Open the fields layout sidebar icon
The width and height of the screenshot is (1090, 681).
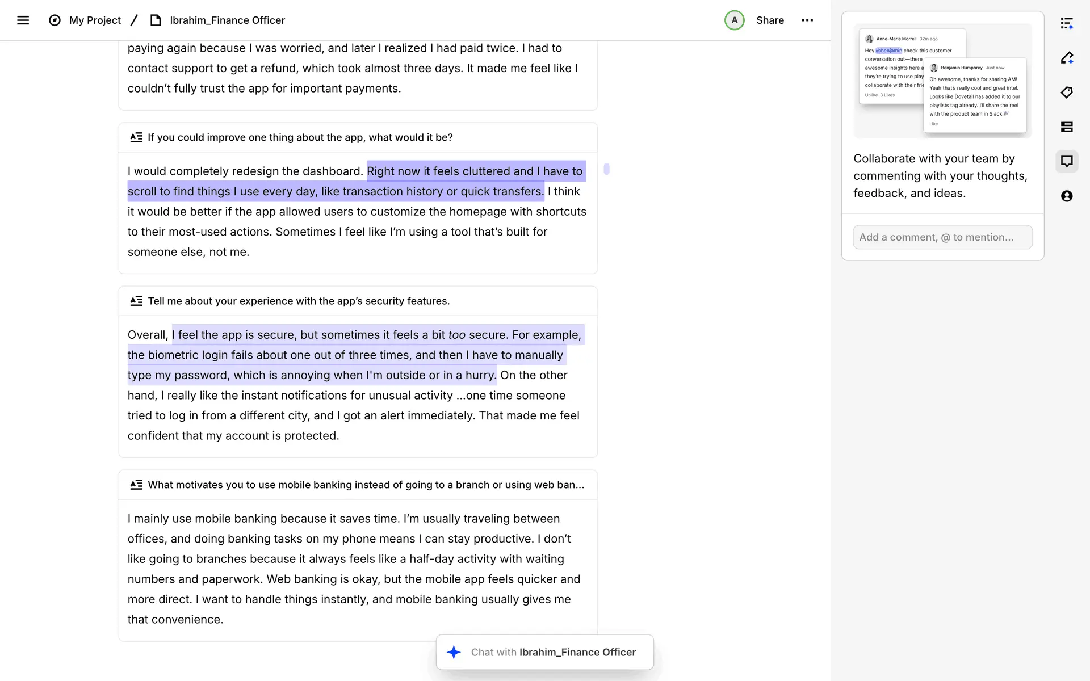tap(1067, 127)
